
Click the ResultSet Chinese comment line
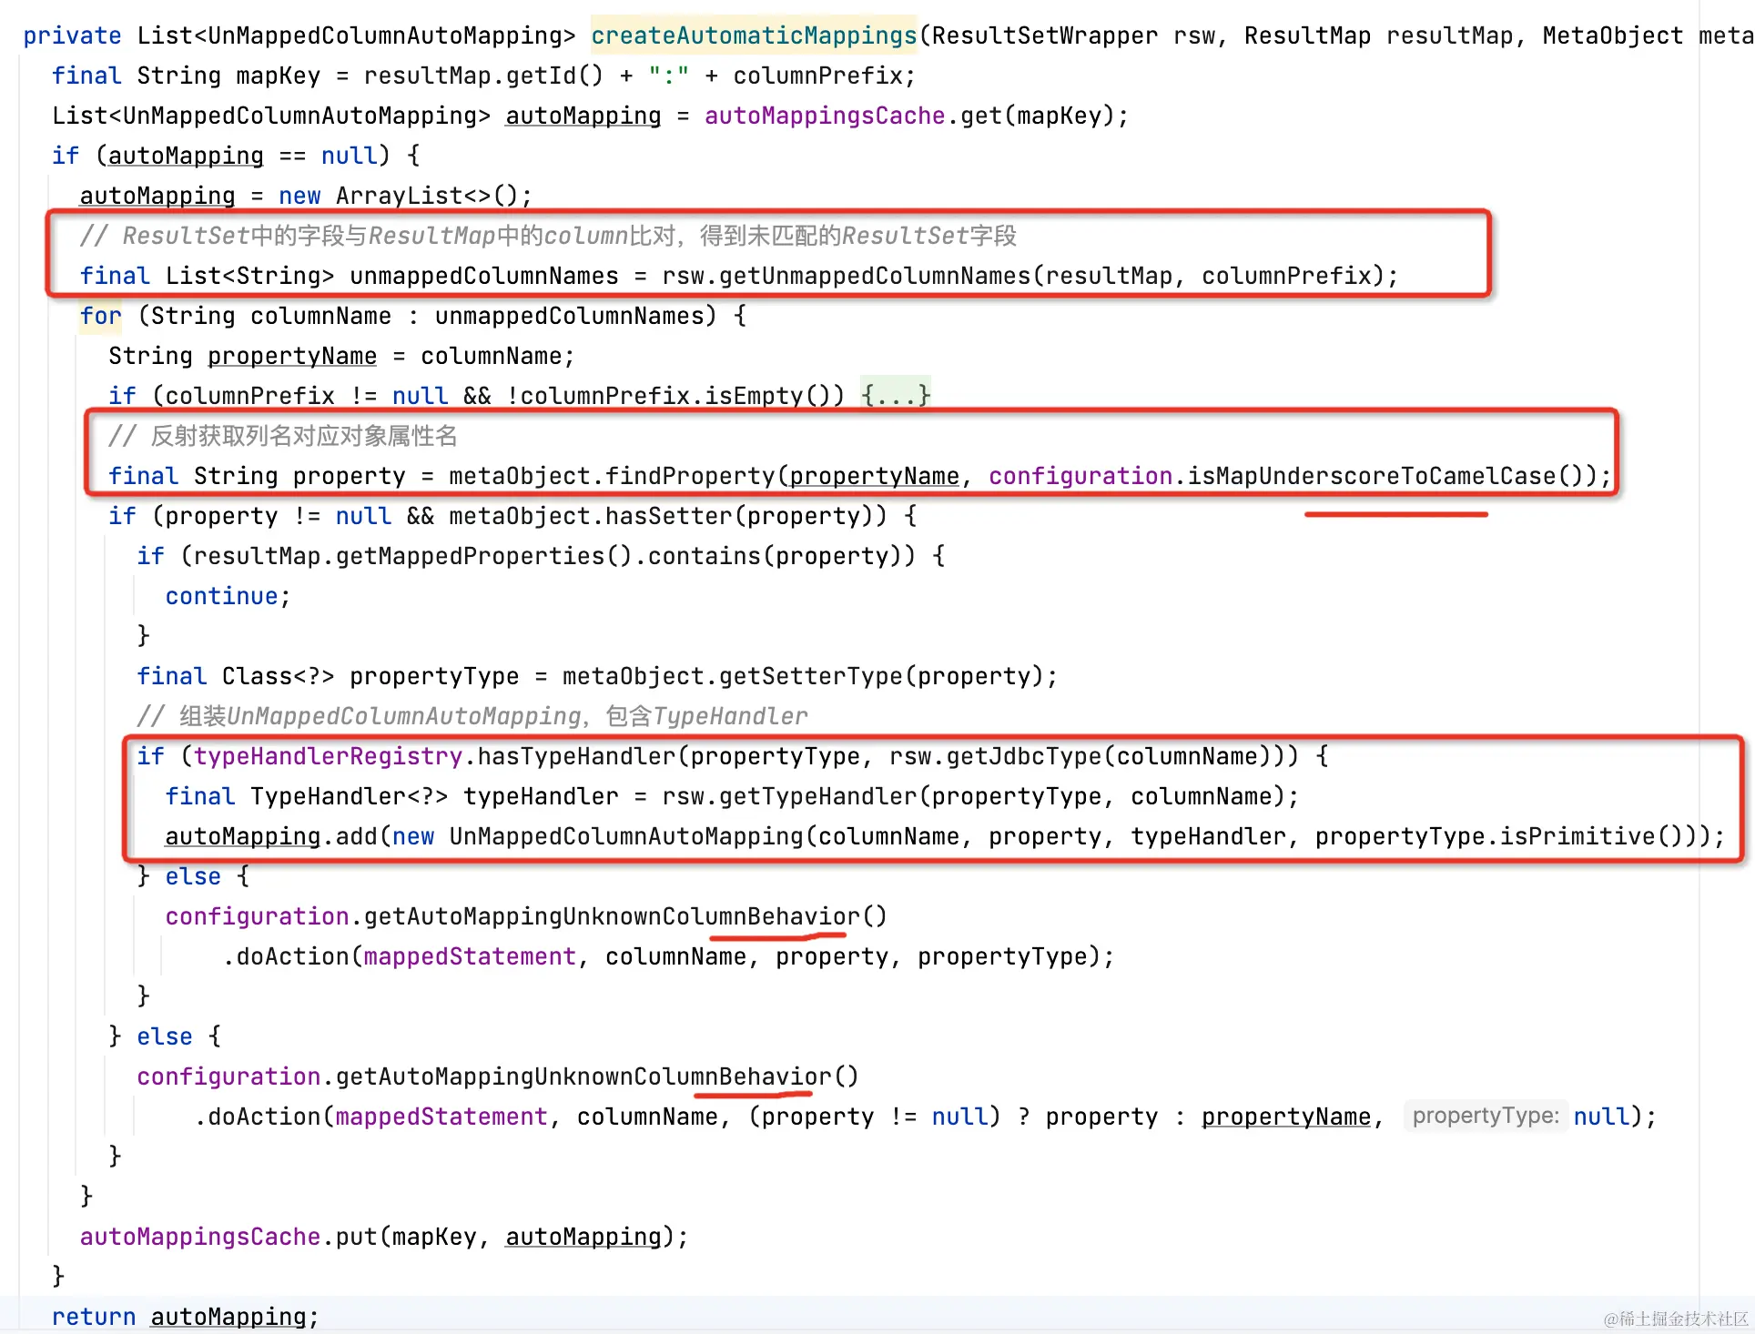coord(548,236)
